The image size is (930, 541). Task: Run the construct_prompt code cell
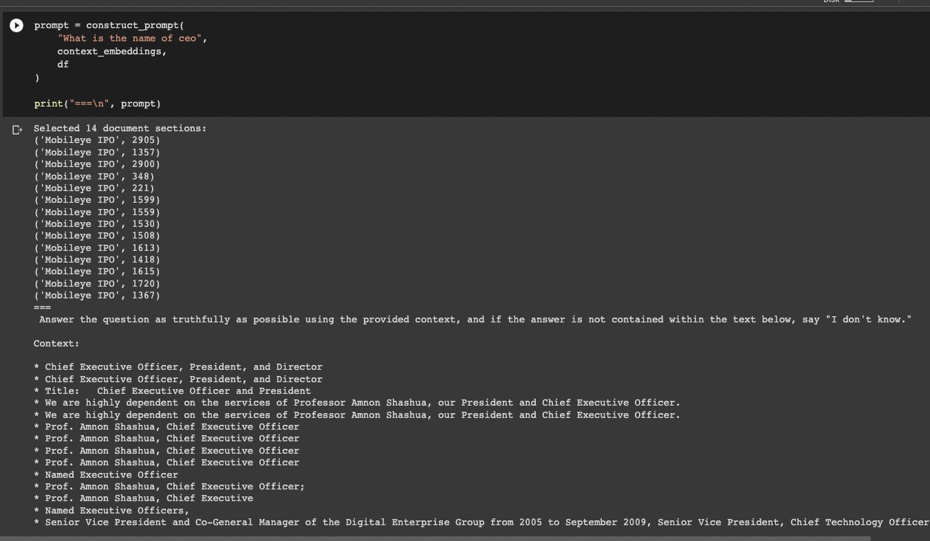tap(16, 25)
